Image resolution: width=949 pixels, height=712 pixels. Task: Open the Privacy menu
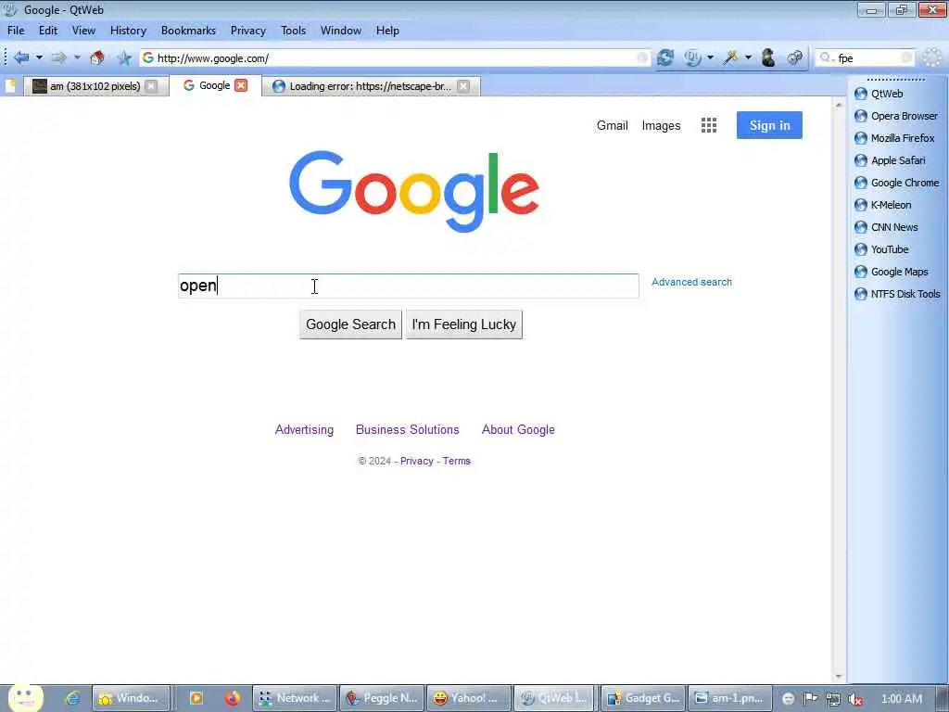(x=248, y=31)
